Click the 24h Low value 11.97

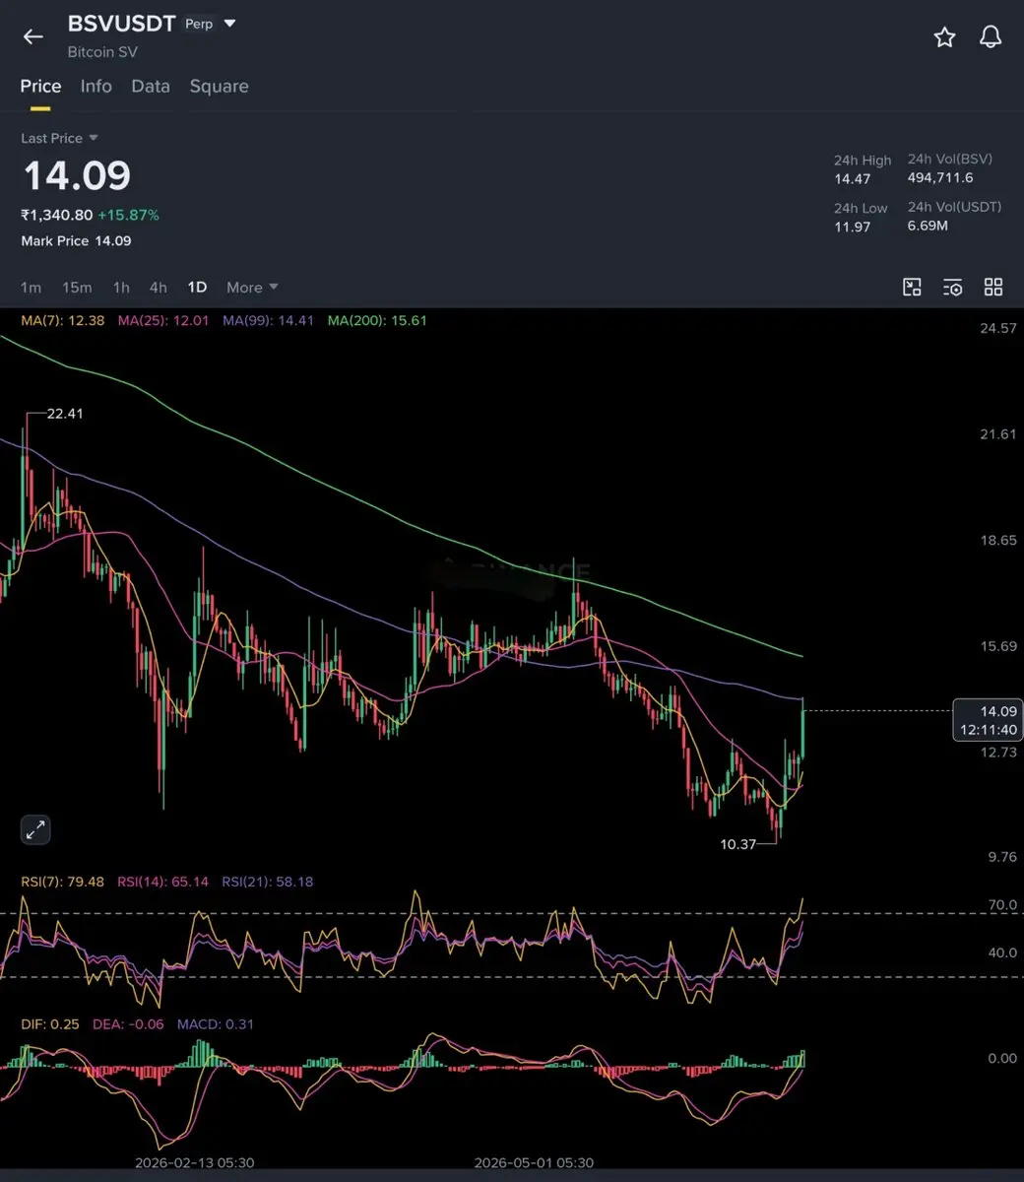pos(853,228)
